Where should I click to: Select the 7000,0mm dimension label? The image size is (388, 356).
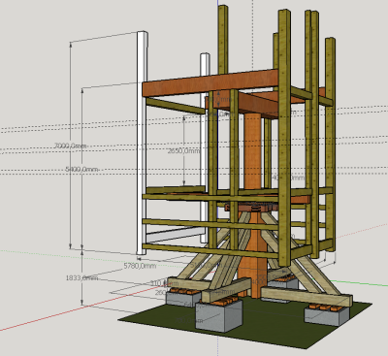(70, 146)
